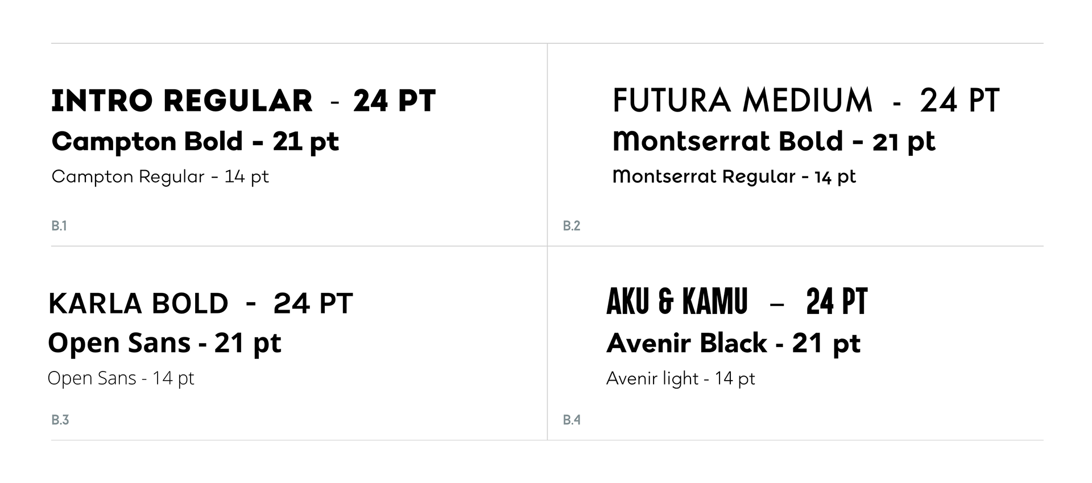Click the 24 PT text beside FUTURA MEDIUM

959,101
